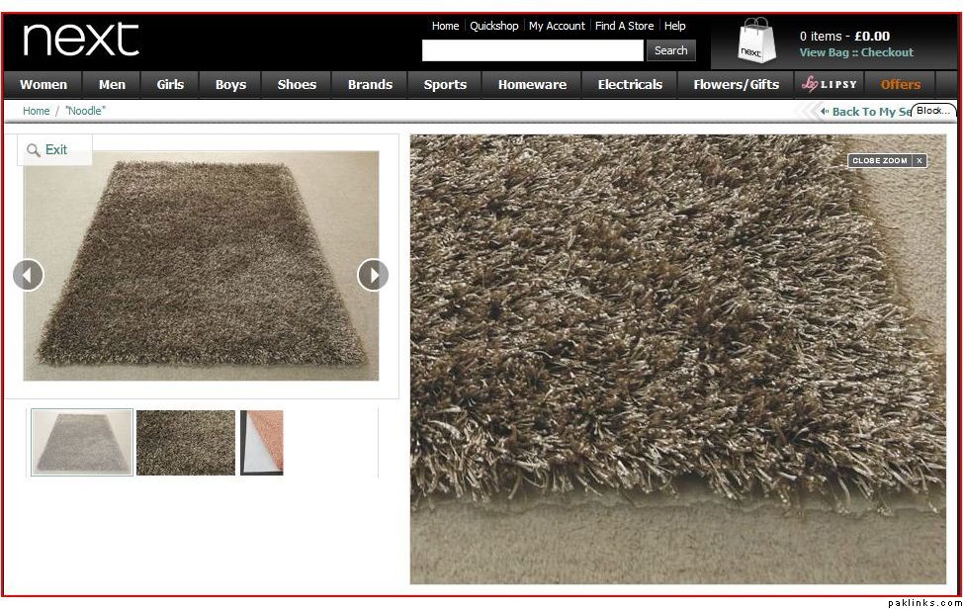Select the rug texture close-up thumbnail
This screenshot has height=609, width=963.
(186, 443)
